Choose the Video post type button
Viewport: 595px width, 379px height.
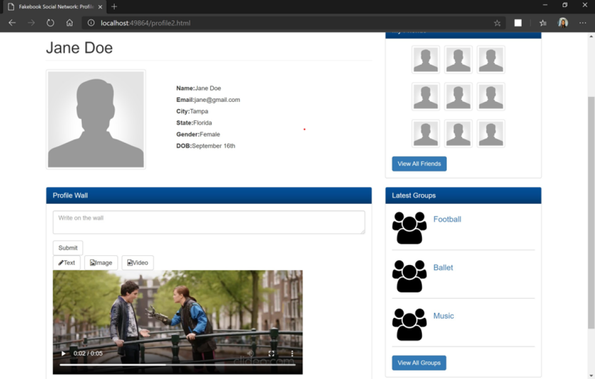pos(138,263)
